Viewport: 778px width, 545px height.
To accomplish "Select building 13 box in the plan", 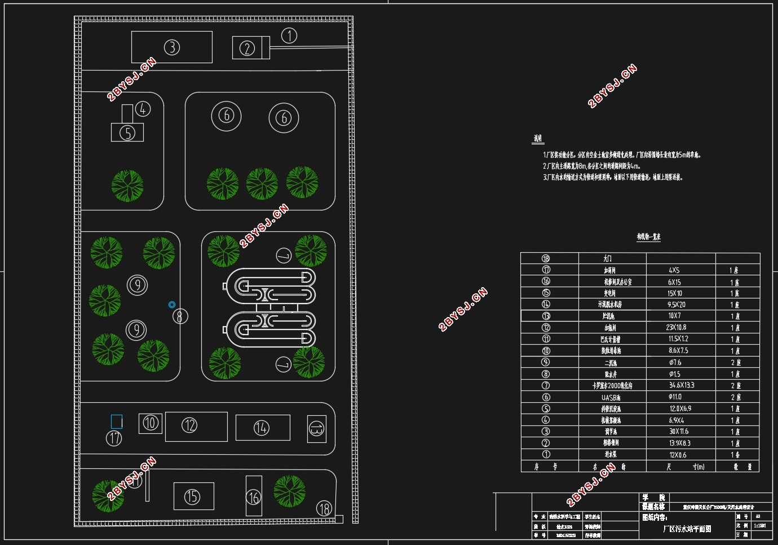I will (317, 429).
